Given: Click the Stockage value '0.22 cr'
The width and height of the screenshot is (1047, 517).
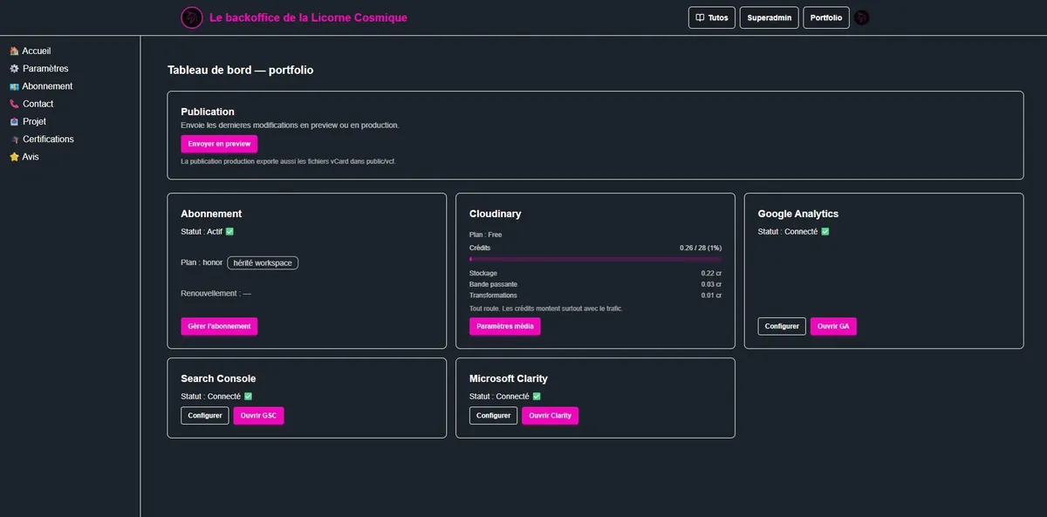Looking at the screenshot, I should pos(711,274).
